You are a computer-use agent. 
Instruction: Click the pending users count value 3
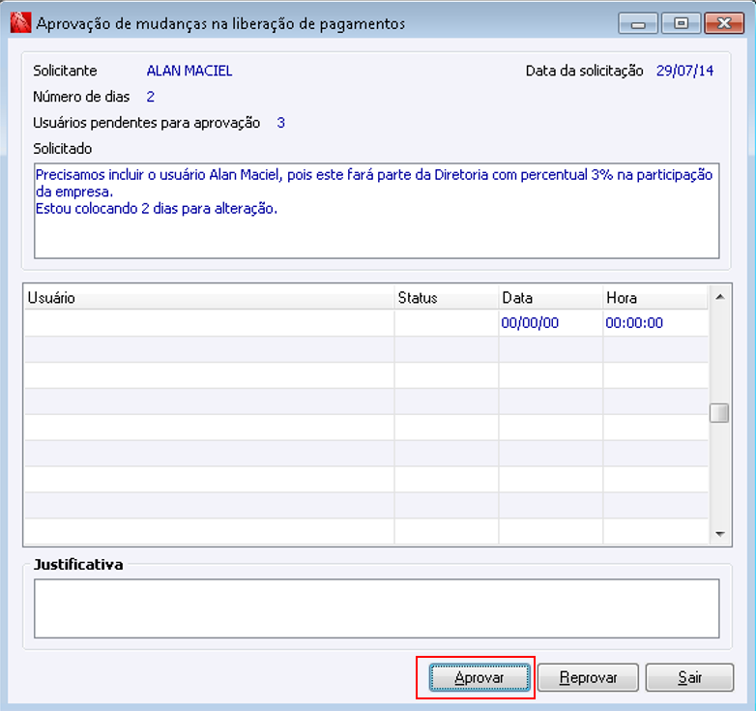[281, 123]
